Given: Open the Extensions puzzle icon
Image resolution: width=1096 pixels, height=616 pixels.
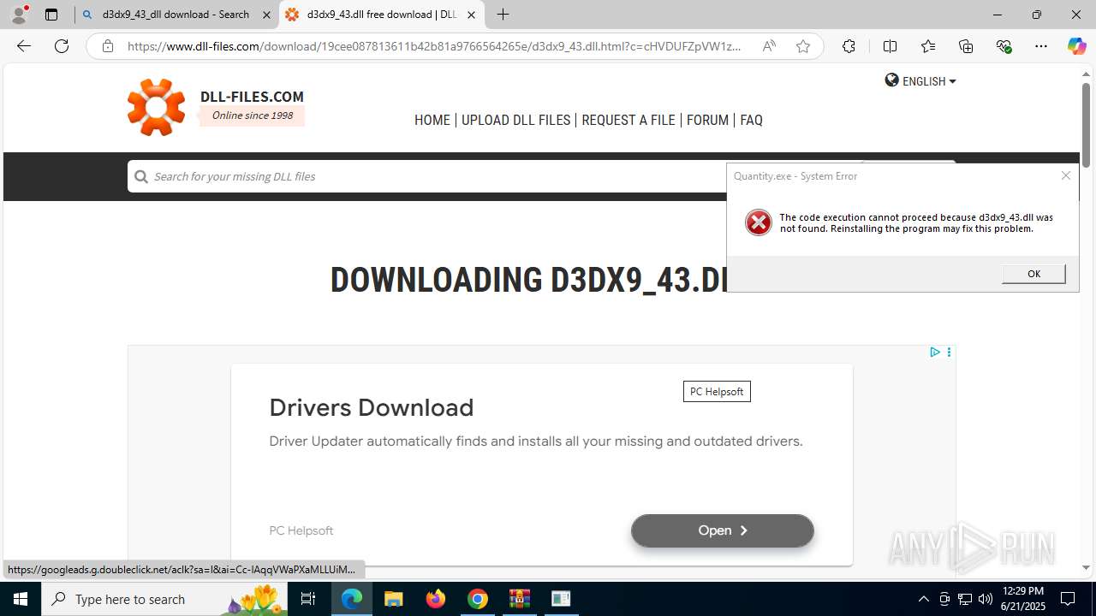Looking at the screenshot, I should click(x=849, y=46).
